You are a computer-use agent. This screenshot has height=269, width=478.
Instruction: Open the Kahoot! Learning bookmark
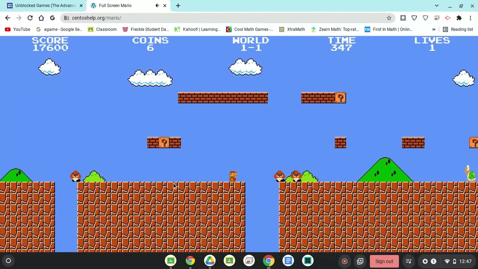click(x=197, y=30)
